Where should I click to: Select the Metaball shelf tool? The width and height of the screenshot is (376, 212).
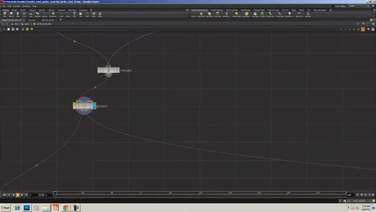(38, 14)
